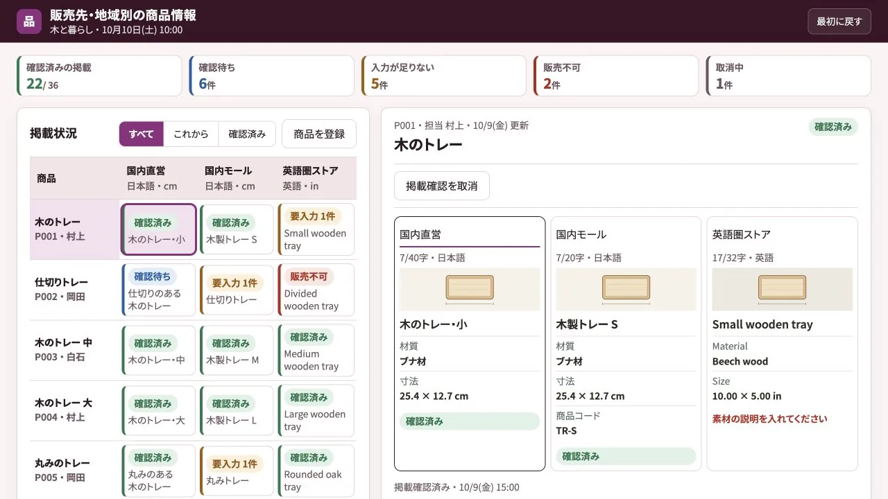Select the Divided wooden tray 販売不可 cell
888x499 pixels.
point(316,290)
